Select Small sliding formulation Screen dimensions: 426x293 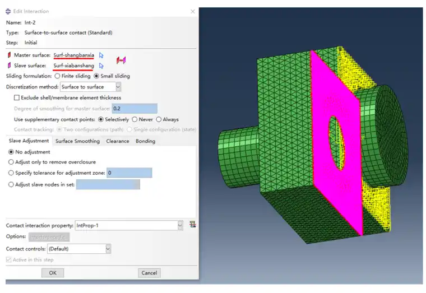[96, 76]
